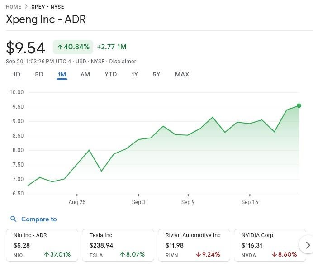
Task: Click the green up arrow percent badge
Action: 73,47
